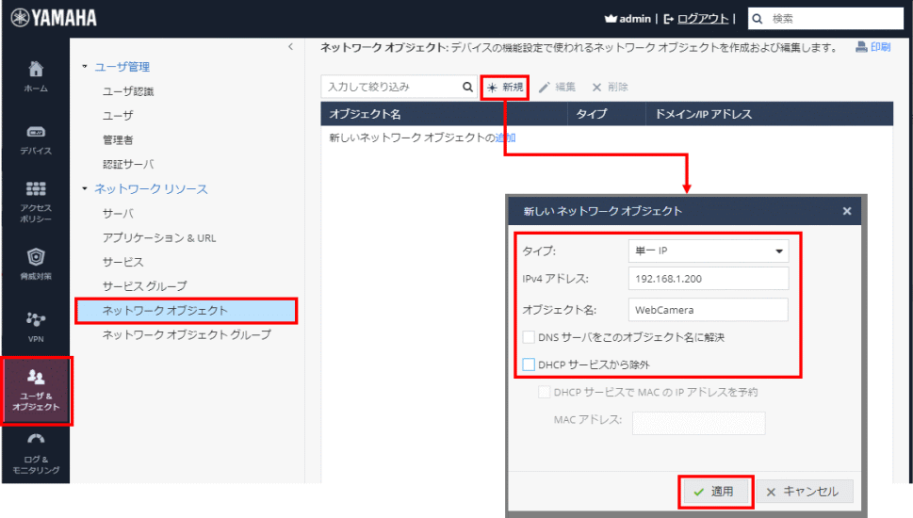Click the 新規 new object button

pyautogui.click(x=505, y=87)
